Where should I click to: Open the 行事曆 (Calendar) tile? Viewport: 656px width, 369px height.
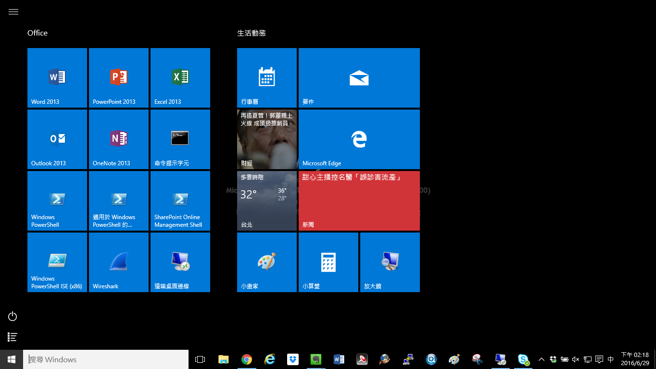(267, 78)
